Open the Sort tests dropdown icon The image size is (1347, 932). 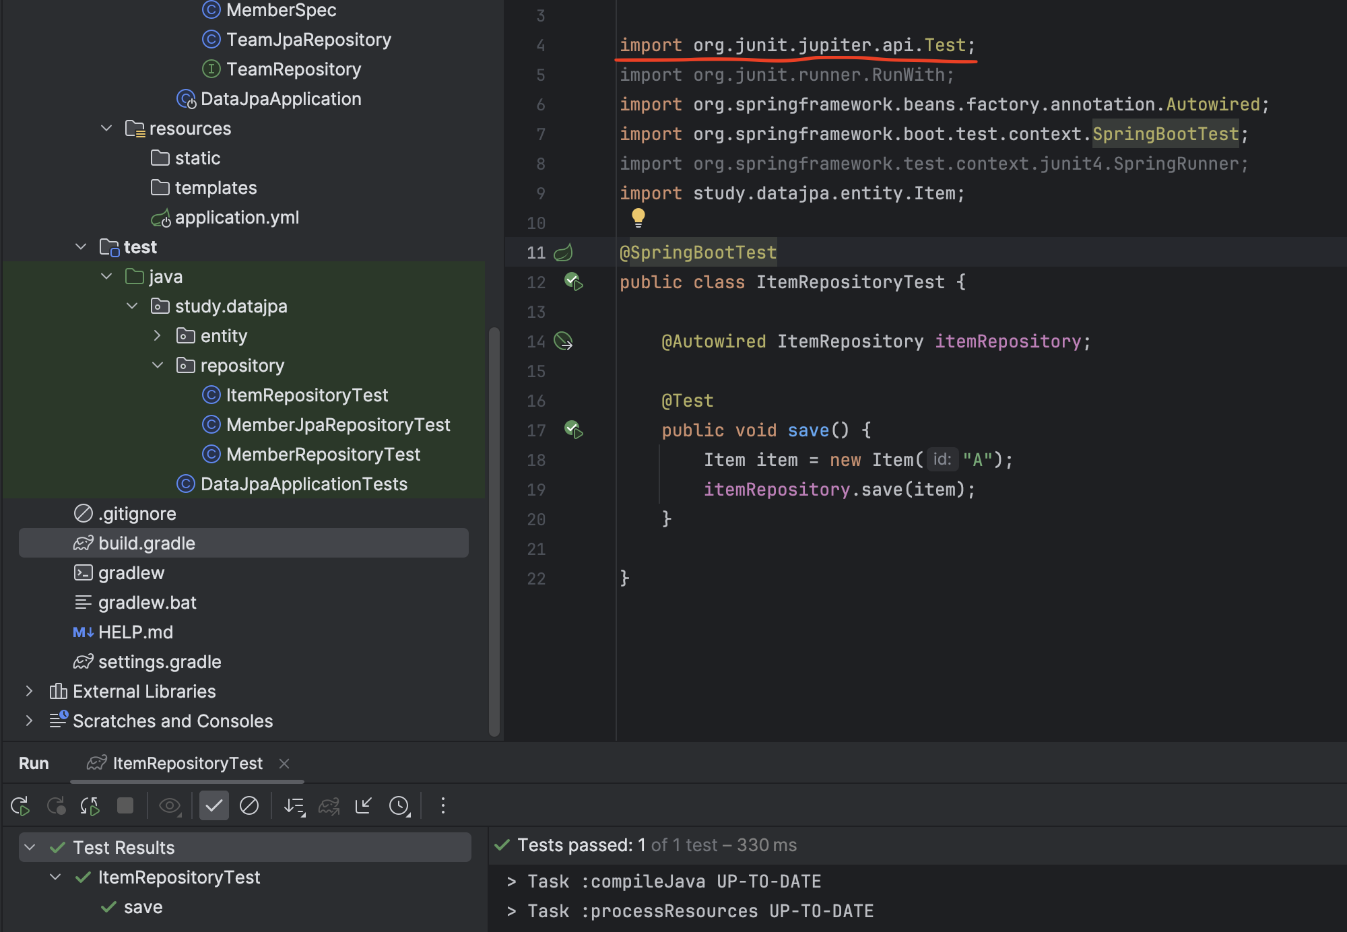[x=294, y=806]
